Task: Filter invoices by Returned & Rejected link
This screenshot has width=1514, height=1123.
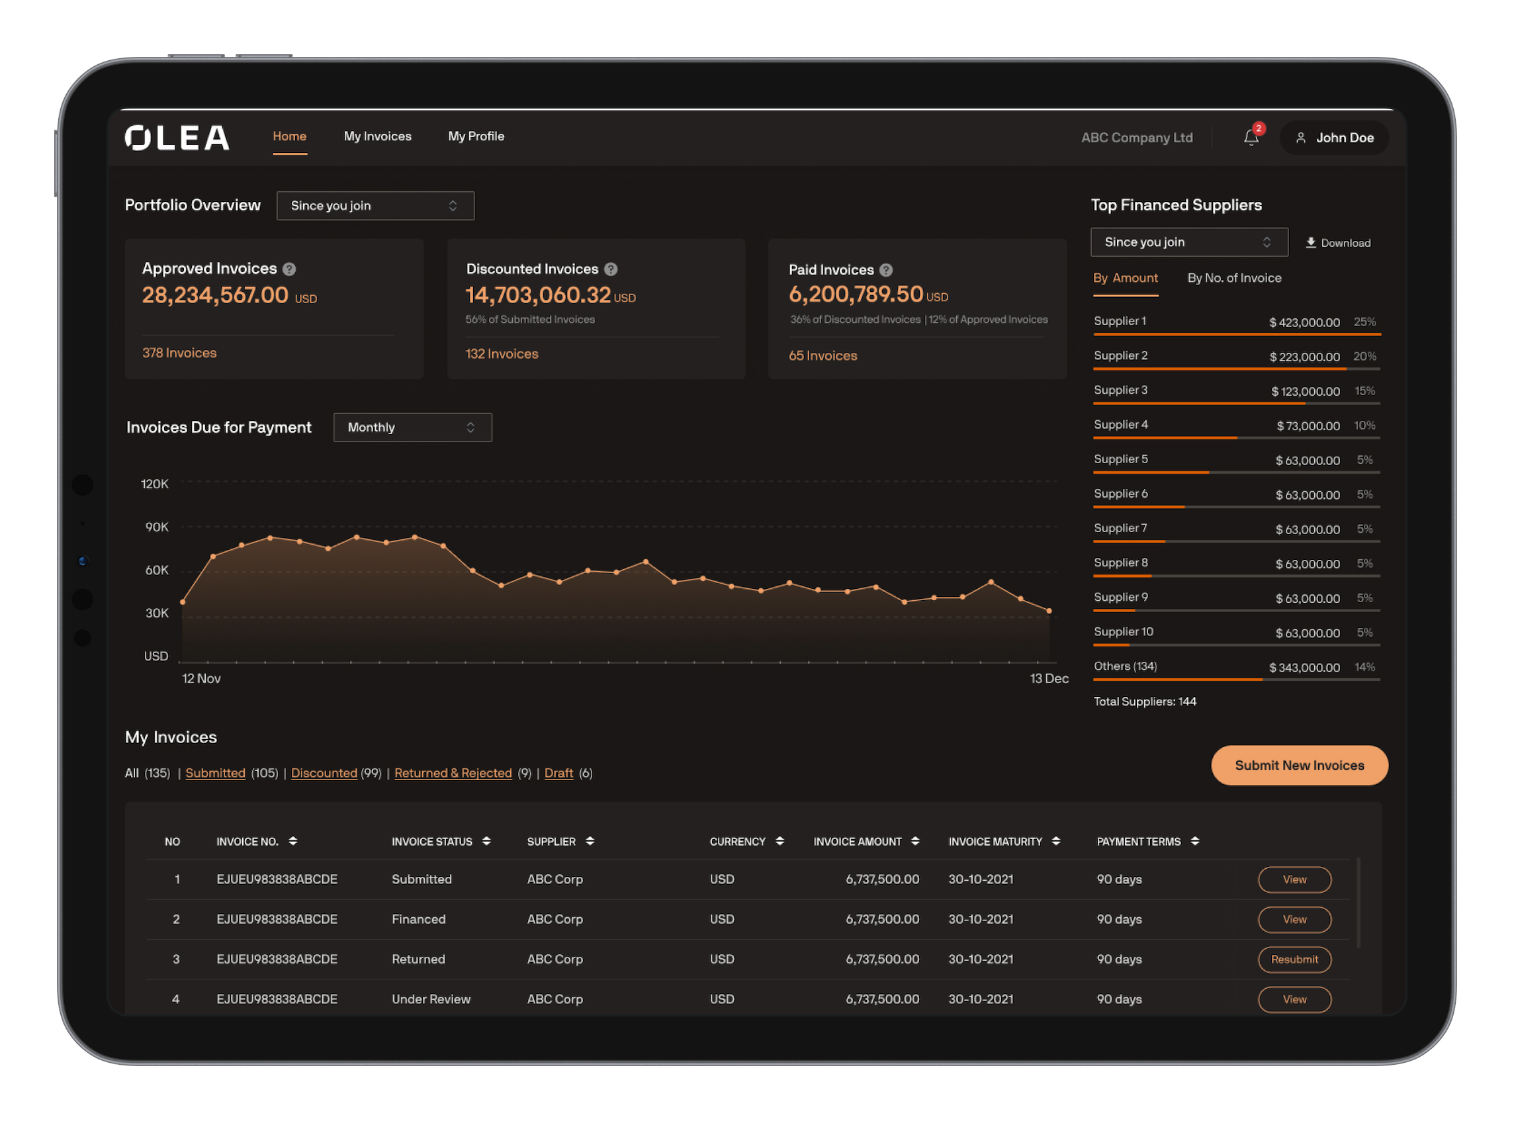Action: tap(453, 773)
